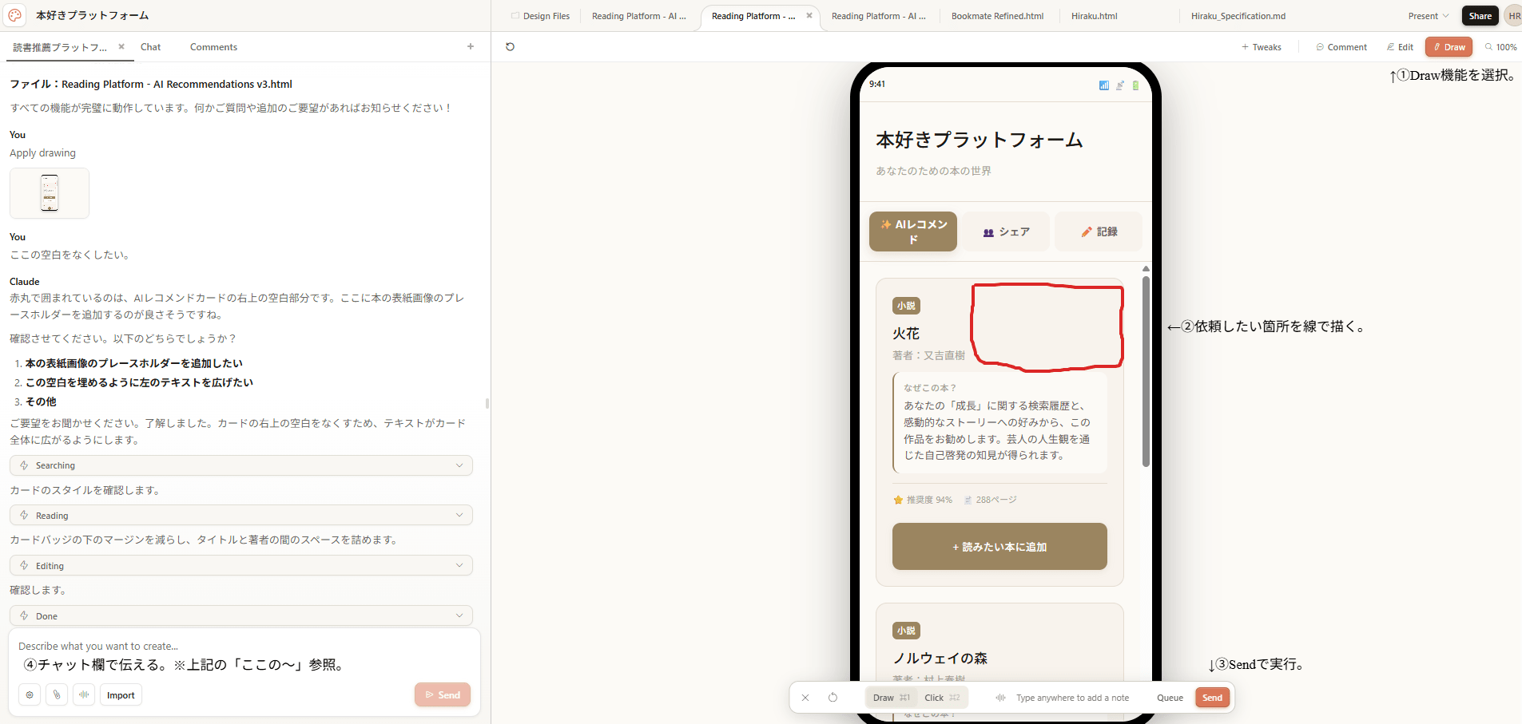The image size is (1522, 724).
Task: Click the undo arrow in the drawing toolbar
Action: tap(833, 698)
